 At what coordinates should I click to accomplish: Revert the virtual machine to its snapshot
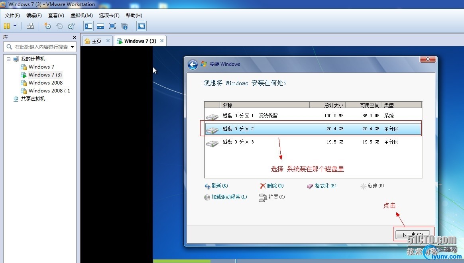pyautogui.click(x=59, y=26)
